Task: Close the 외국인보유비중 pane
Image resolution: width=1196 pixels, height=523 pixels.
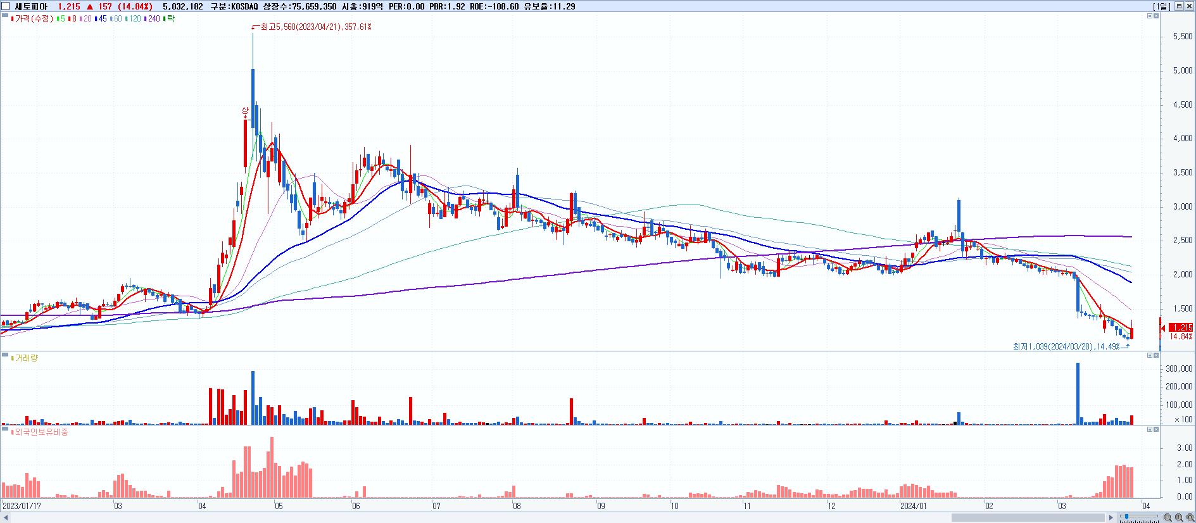Action: pos(1156,429)
